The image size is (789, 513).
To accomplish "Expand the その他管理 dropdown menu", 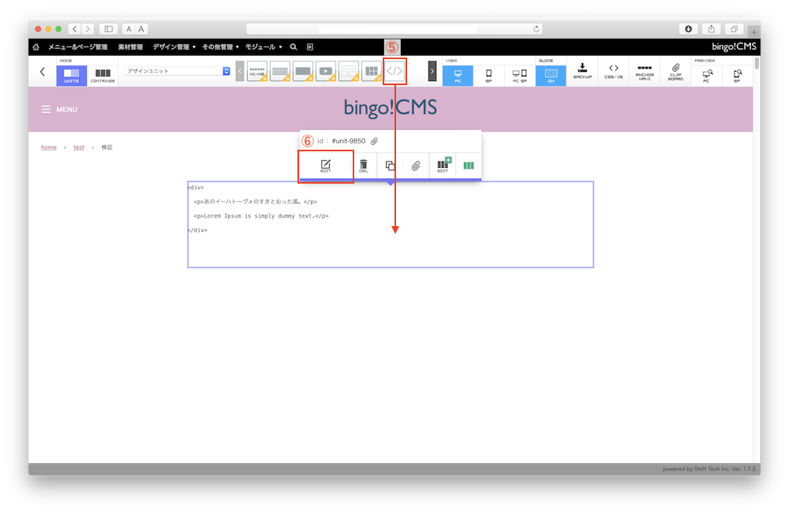I will (220, 47).
